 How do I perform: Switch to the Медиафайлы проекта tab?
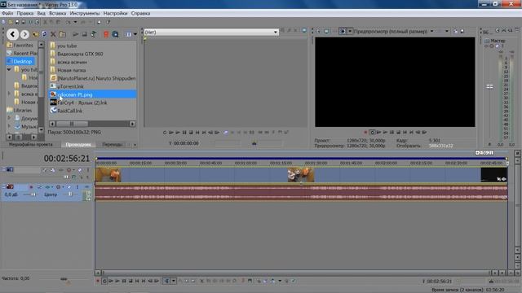(x=31, y=145)
